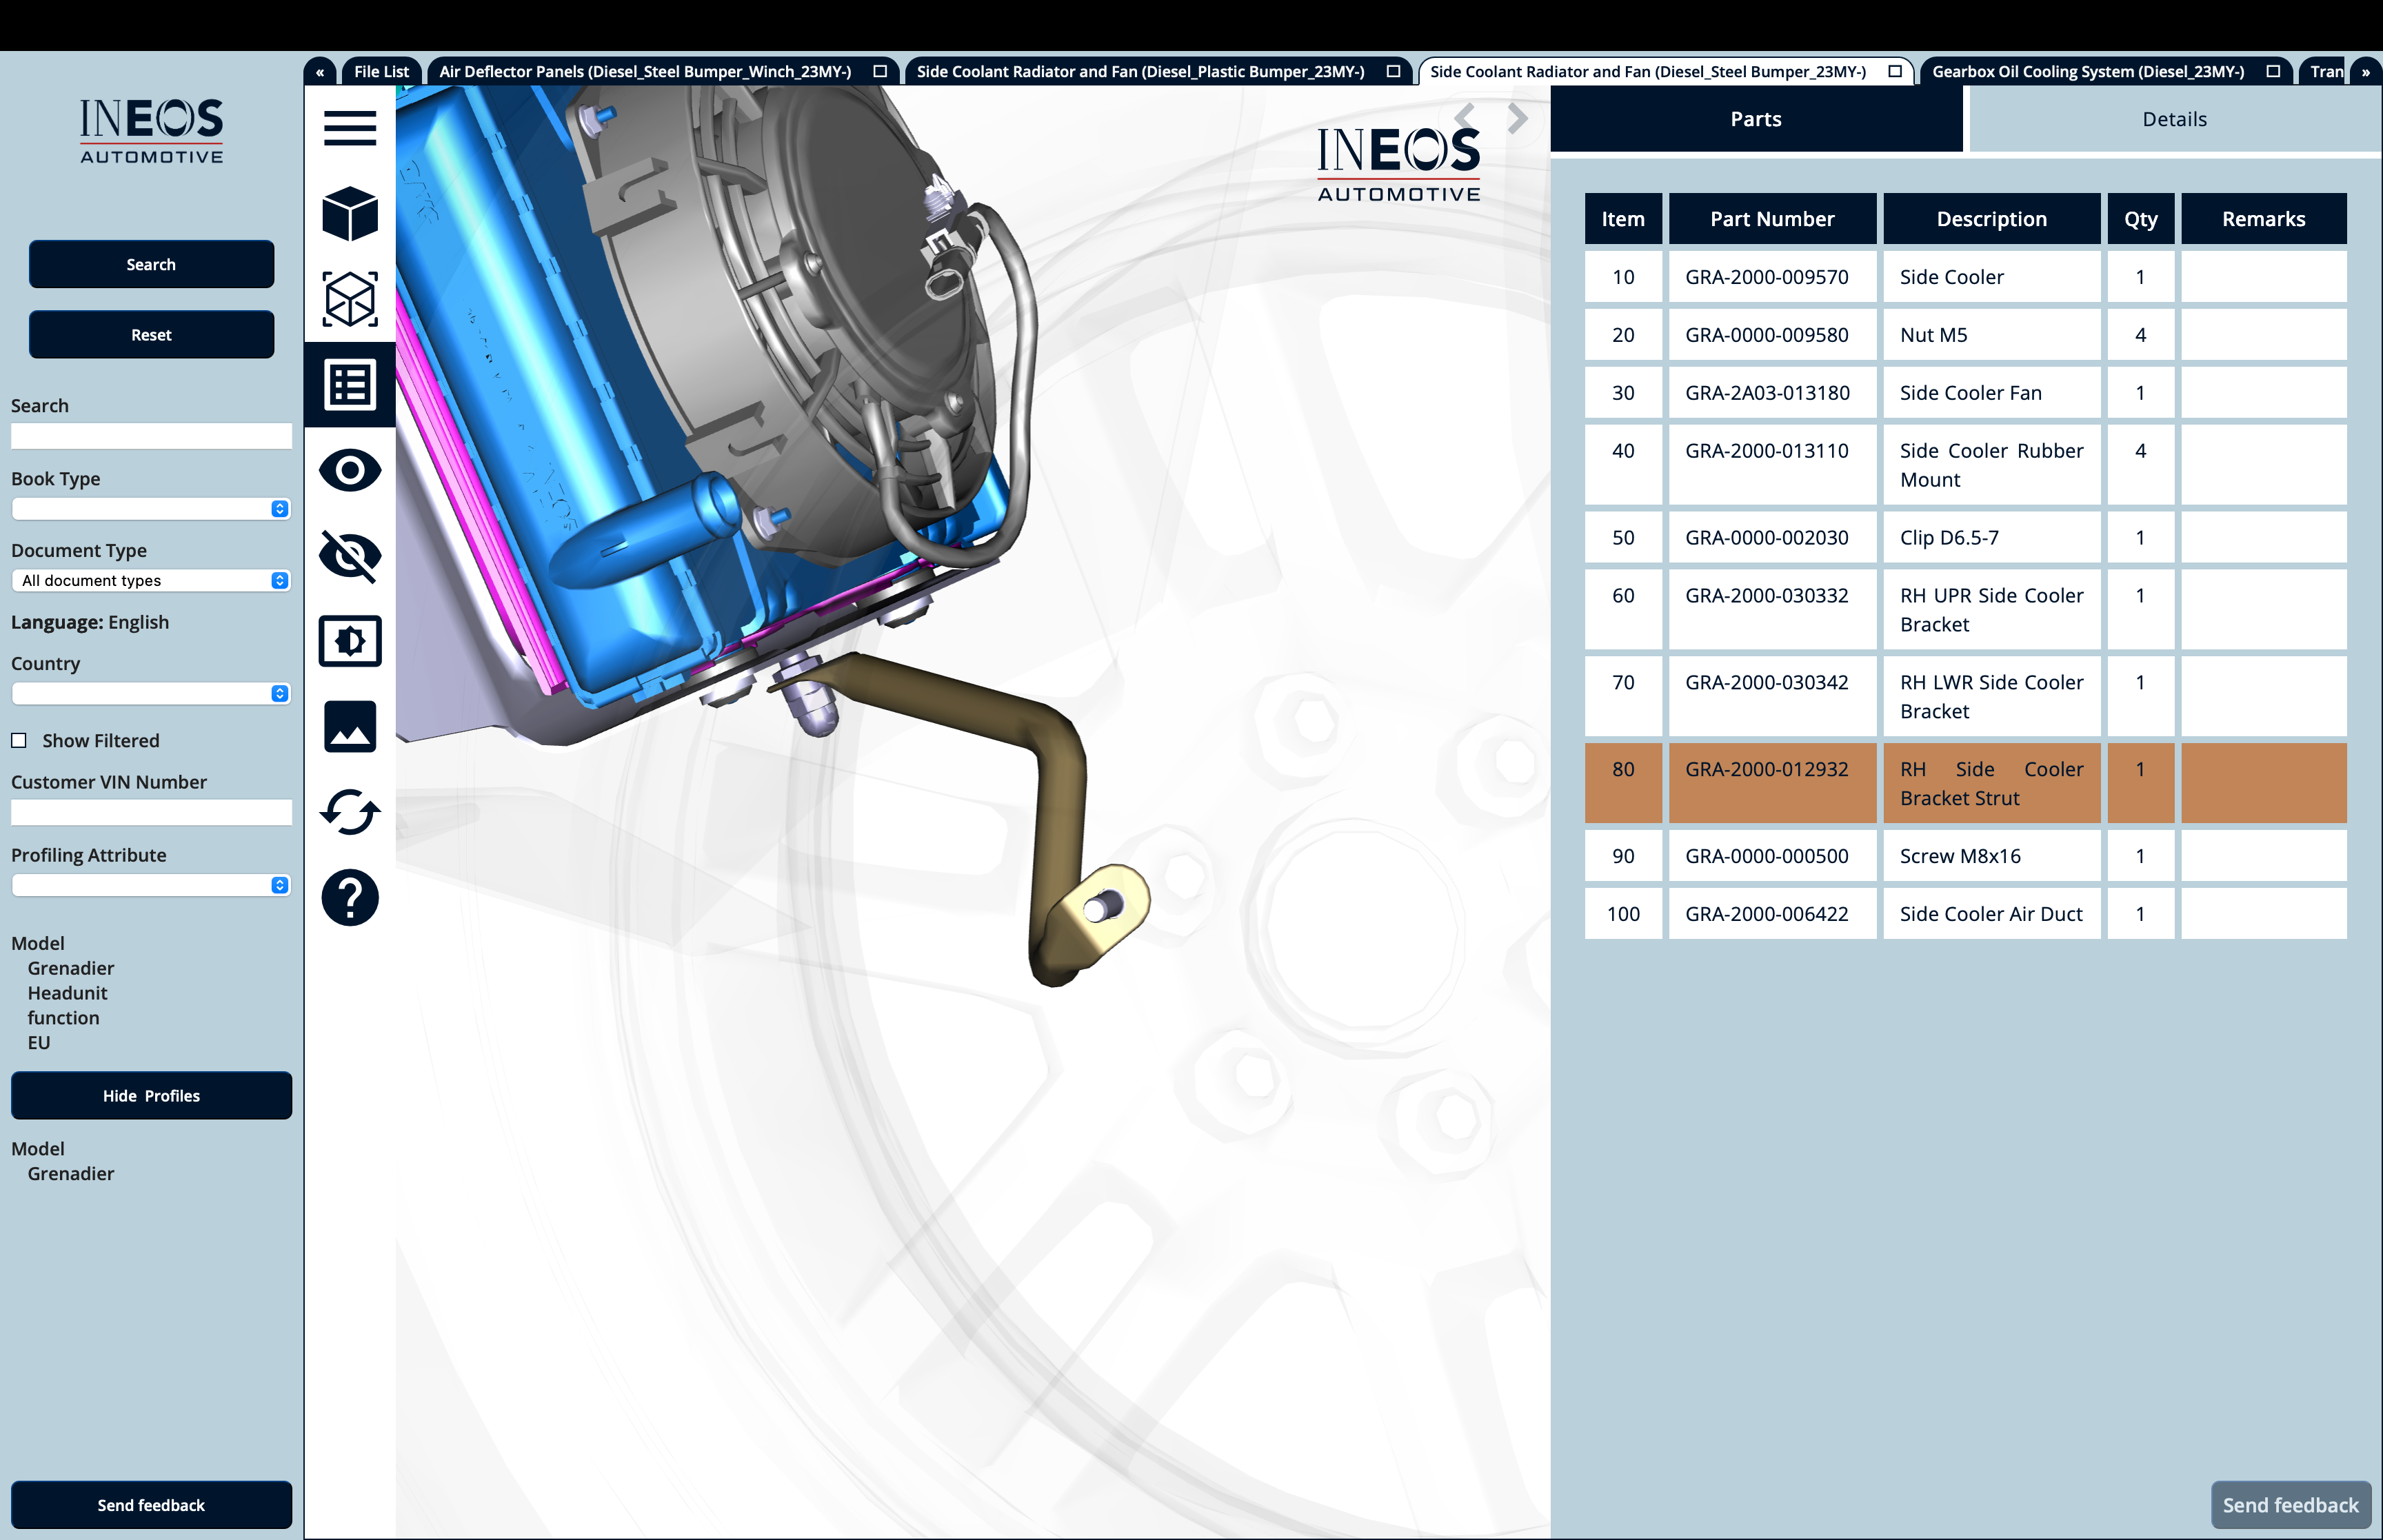Image resolution: width=2383 pixels, height=1540 pixels.
Task: Toggle the brightness contrast display icon
Action: 349,640
